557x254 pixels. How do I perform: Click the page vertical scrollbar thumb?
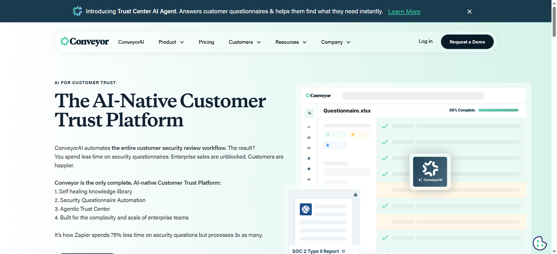tap(554, 21)
